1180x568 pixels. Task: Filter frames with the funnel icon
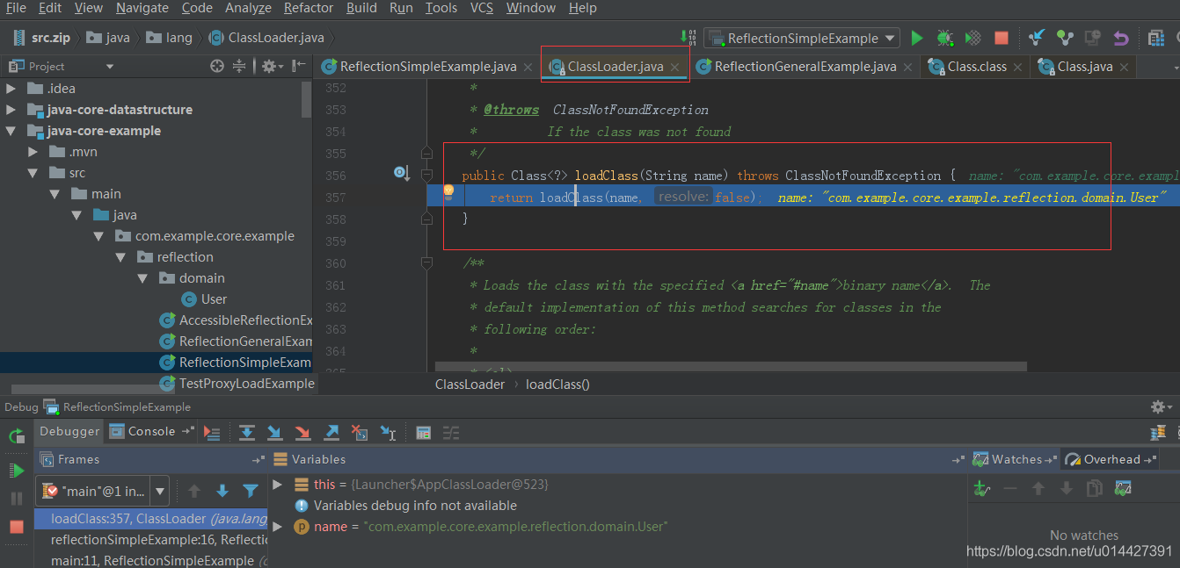tap(251, 491)
